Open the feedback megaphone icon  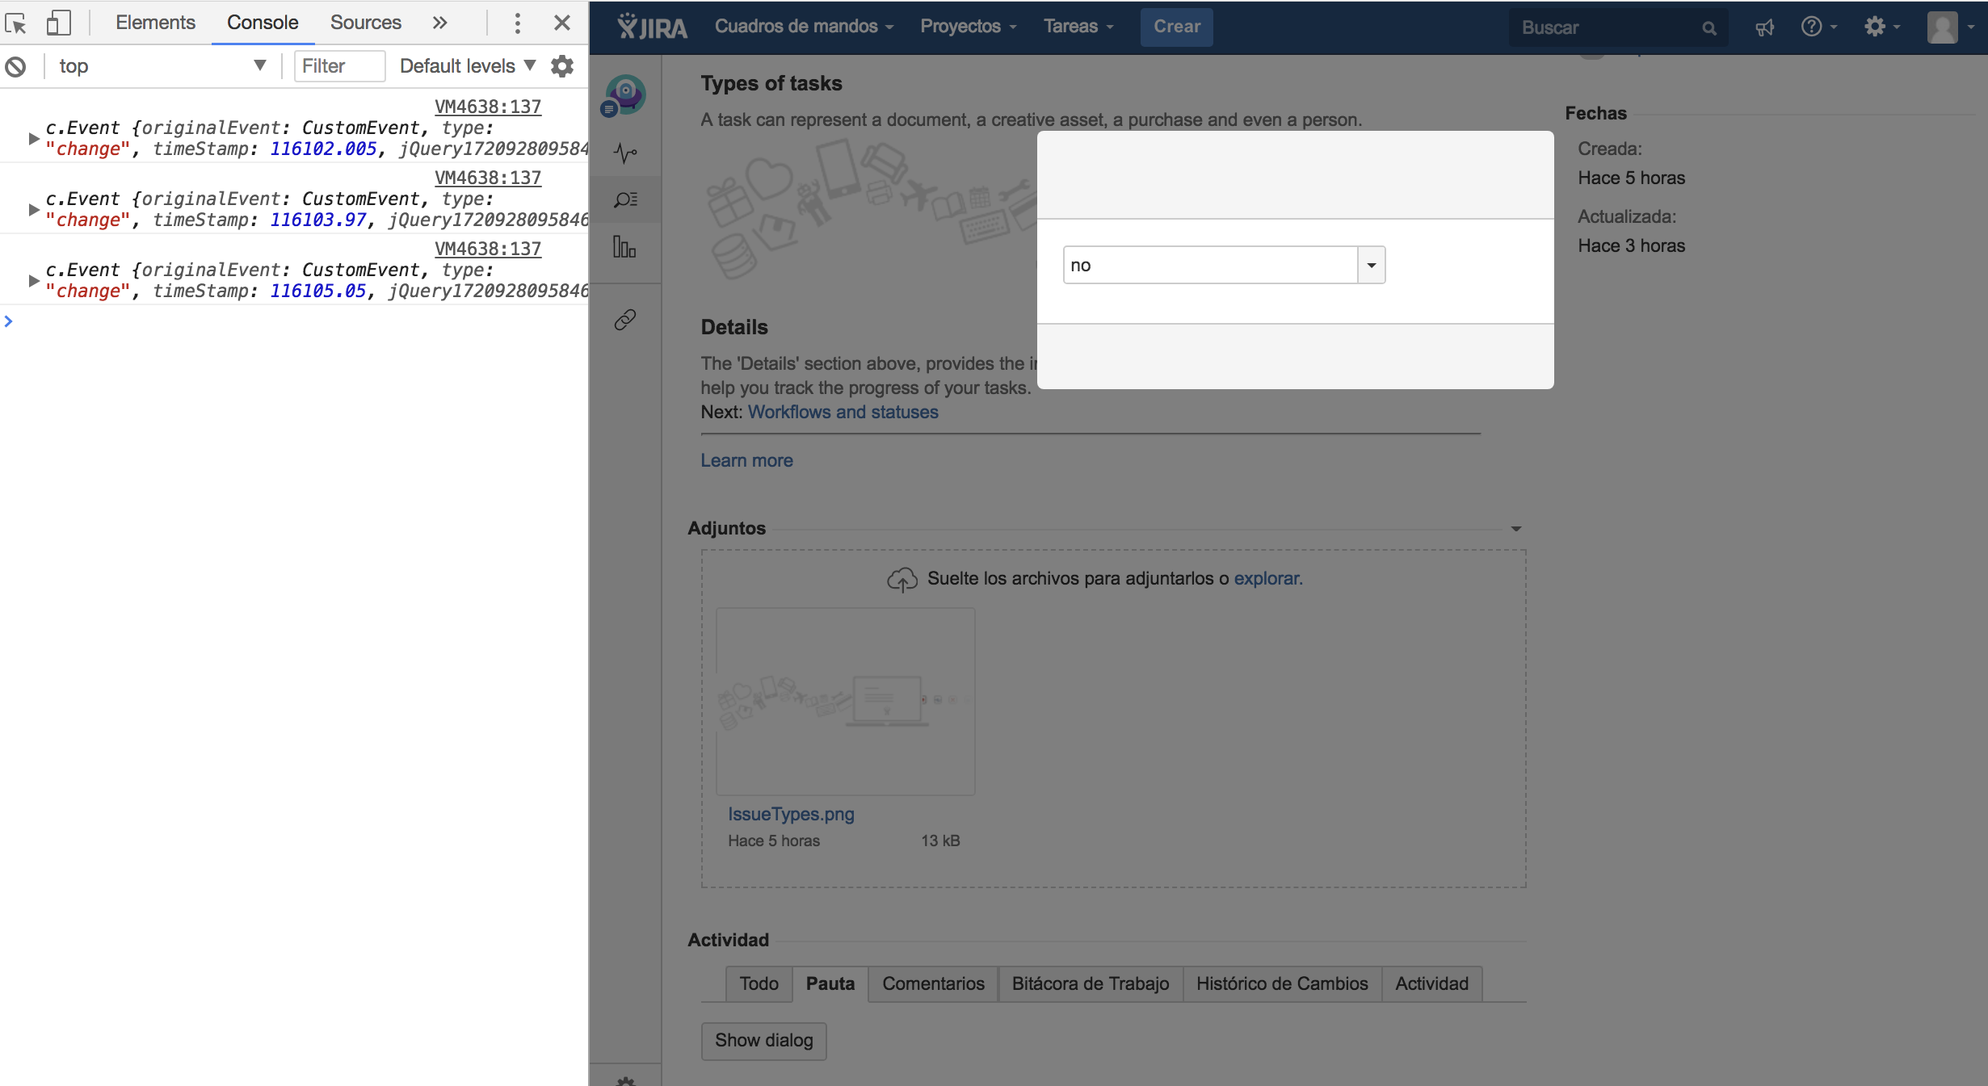[x=1765, y=27]
